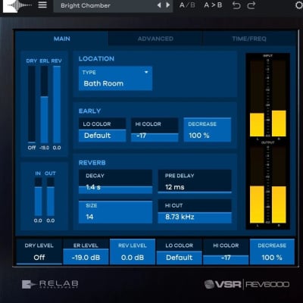Click the undo arrow icon
This screenshot has height=303, width=303.
(236, 5)
